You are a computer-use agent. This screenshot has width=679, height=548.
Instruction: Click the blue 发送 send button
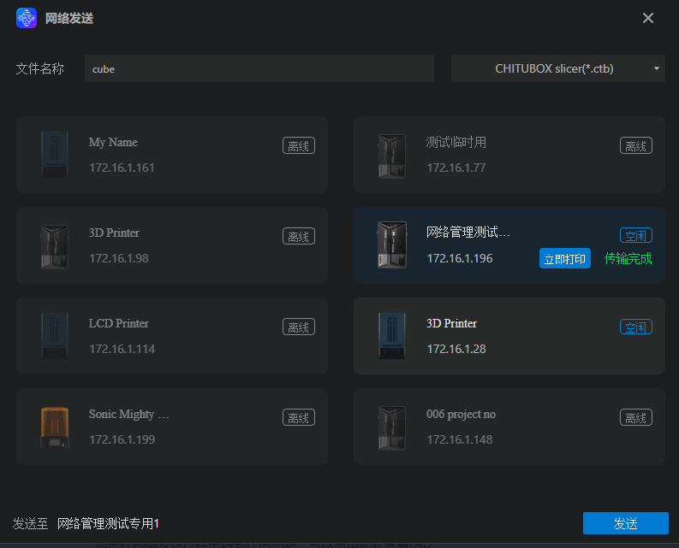[x=625, y=523]
